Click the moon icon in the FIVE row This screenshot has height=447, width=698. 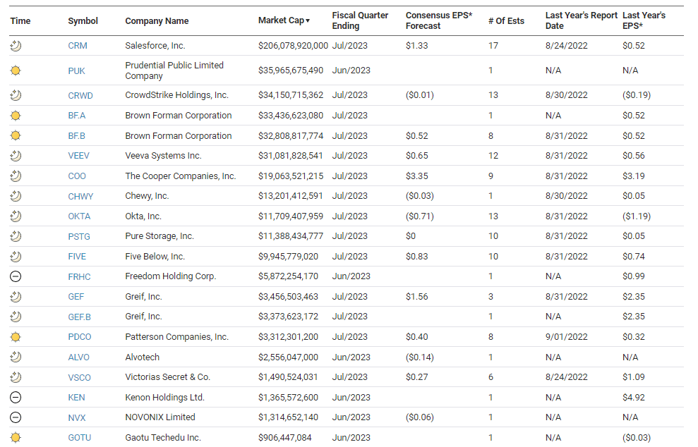point(16,257)
